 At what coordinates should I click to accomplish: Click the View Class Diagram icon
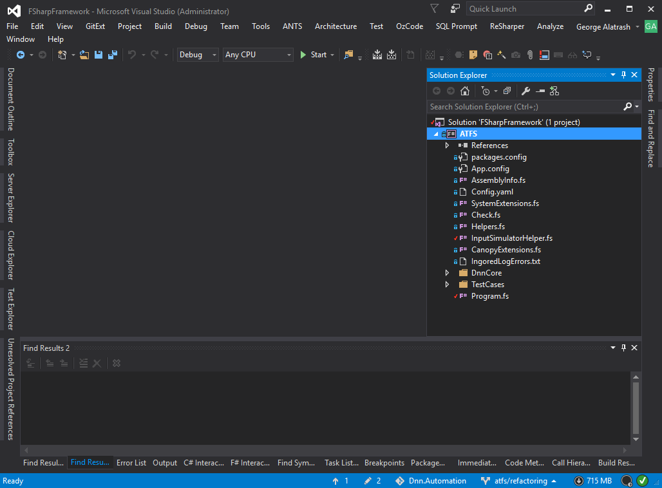point(554,91)
